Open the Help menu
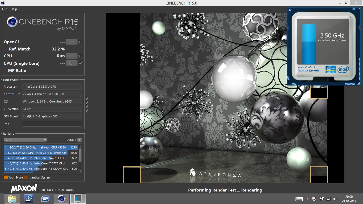The height and width of the screenshot is (204, 363). click(x=14, y=9)
